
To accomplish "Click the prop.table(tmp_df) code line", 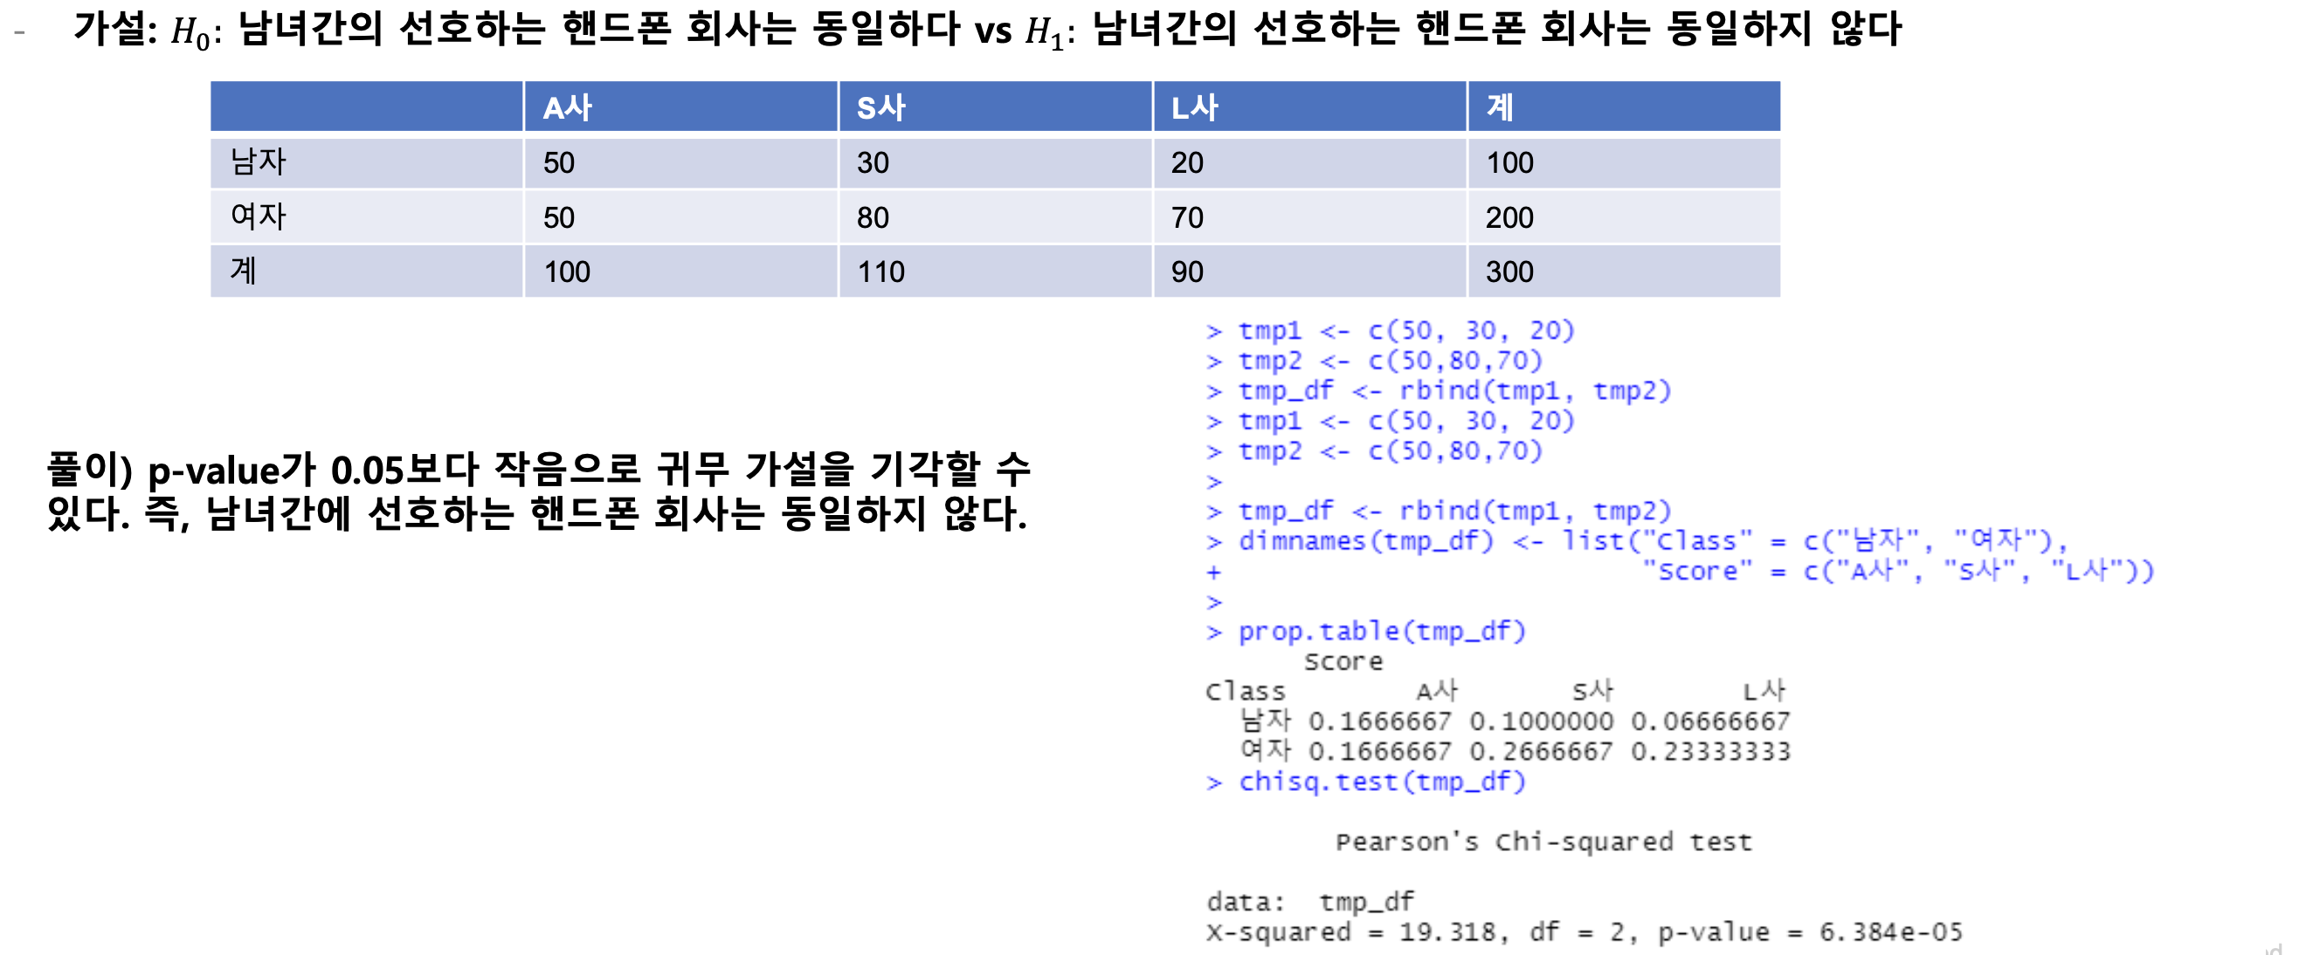I will (1381, 632).
